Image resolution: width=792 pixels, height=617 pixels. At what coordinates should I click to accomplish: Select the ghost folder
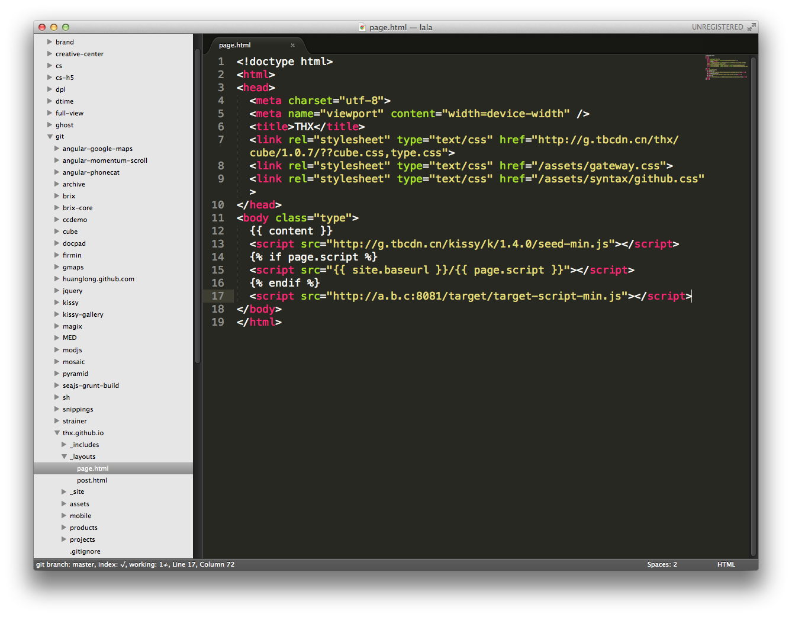[65, 125]
